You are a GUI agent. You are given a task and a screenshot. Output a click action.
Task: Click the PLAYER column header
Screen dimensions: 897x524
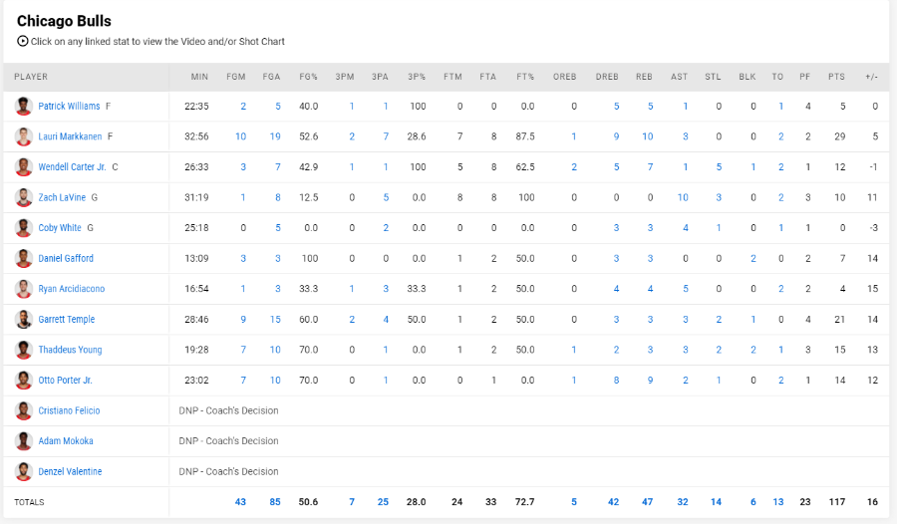pos(31,77)
